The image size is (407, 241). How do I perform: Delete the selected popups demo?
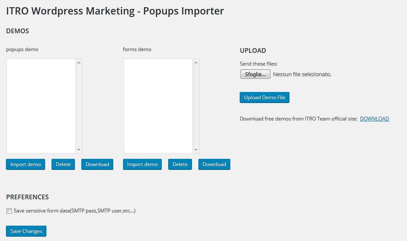pos(63,164)
